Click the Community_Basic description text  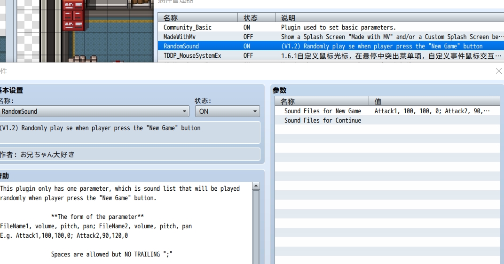[339, 27]
